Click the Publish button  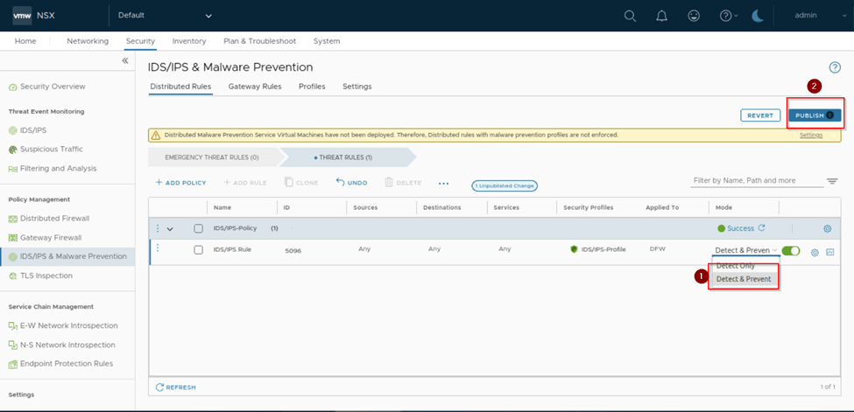815,115
